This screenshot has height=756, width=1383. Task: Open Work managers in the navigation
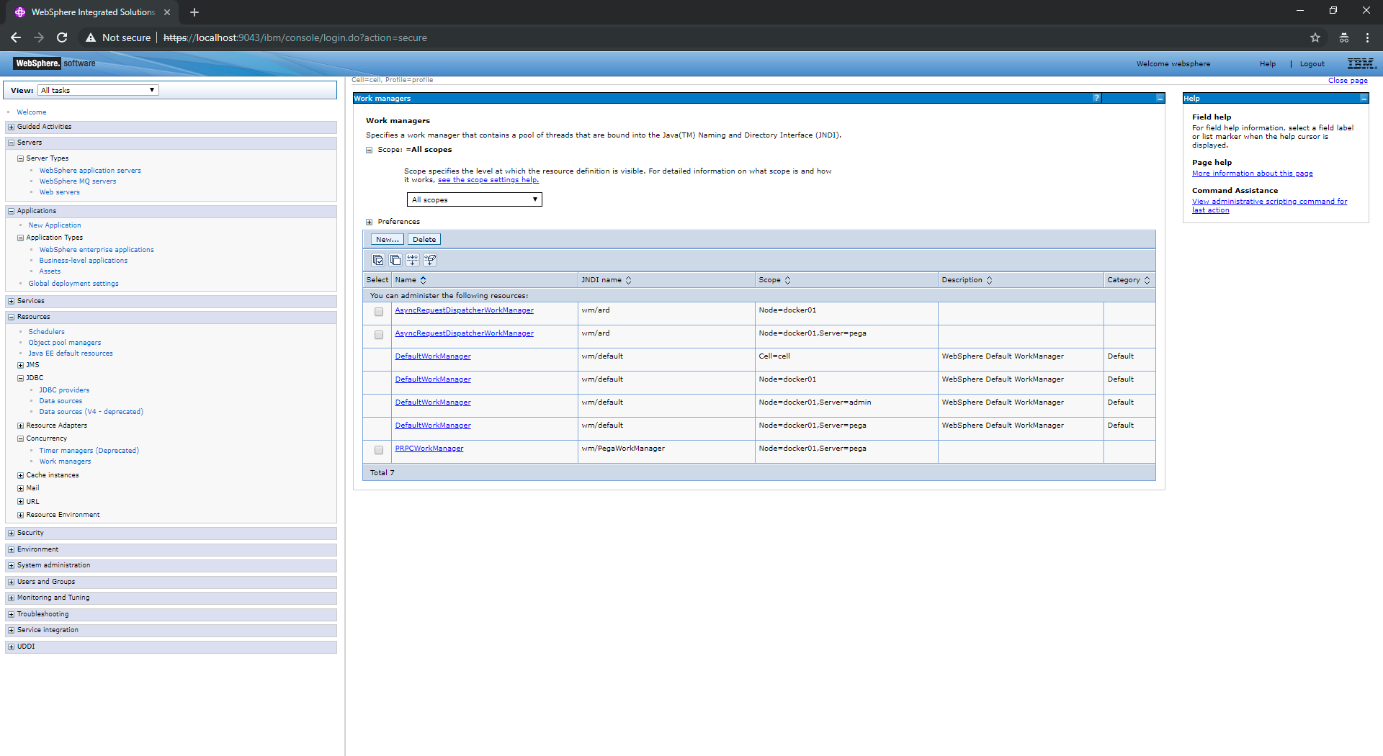pos(65,462)
